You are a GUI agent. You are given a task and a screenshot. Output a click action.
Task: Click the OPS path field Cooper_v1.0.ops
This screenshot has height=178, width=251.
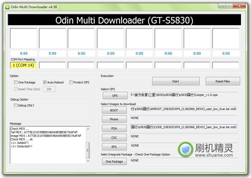coord(184,95)
